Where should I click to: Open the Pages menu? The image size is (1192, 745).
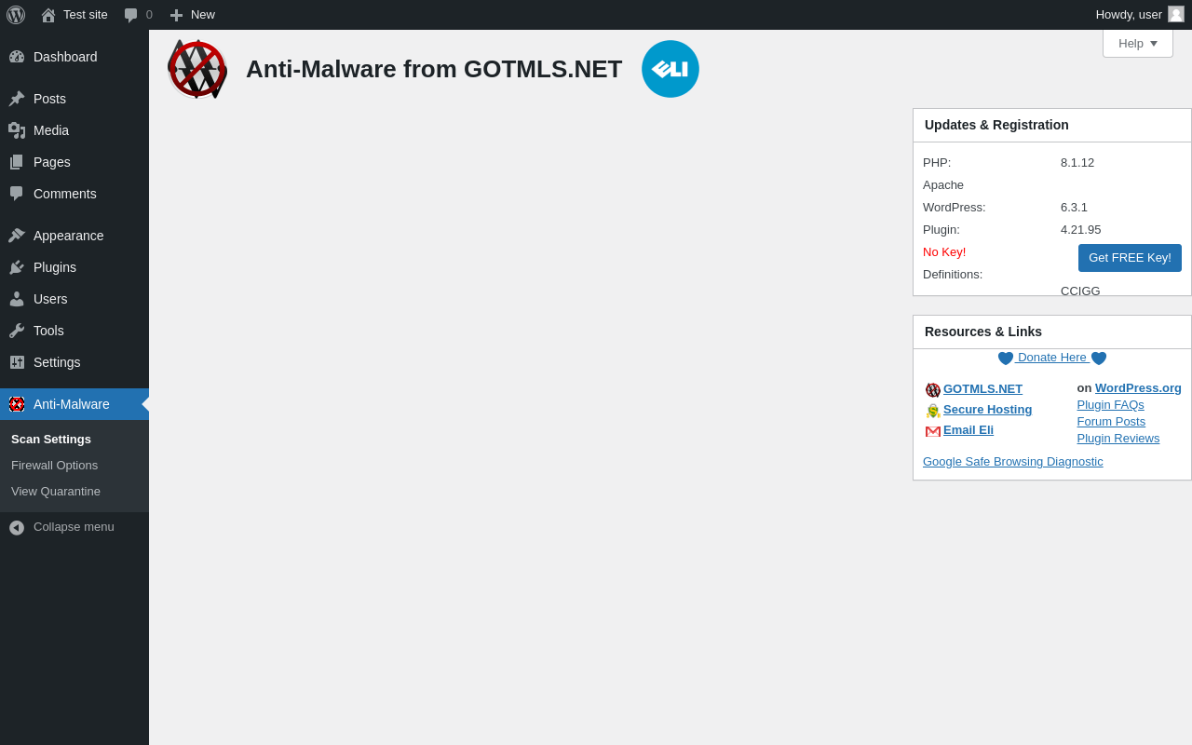point(74,162)
